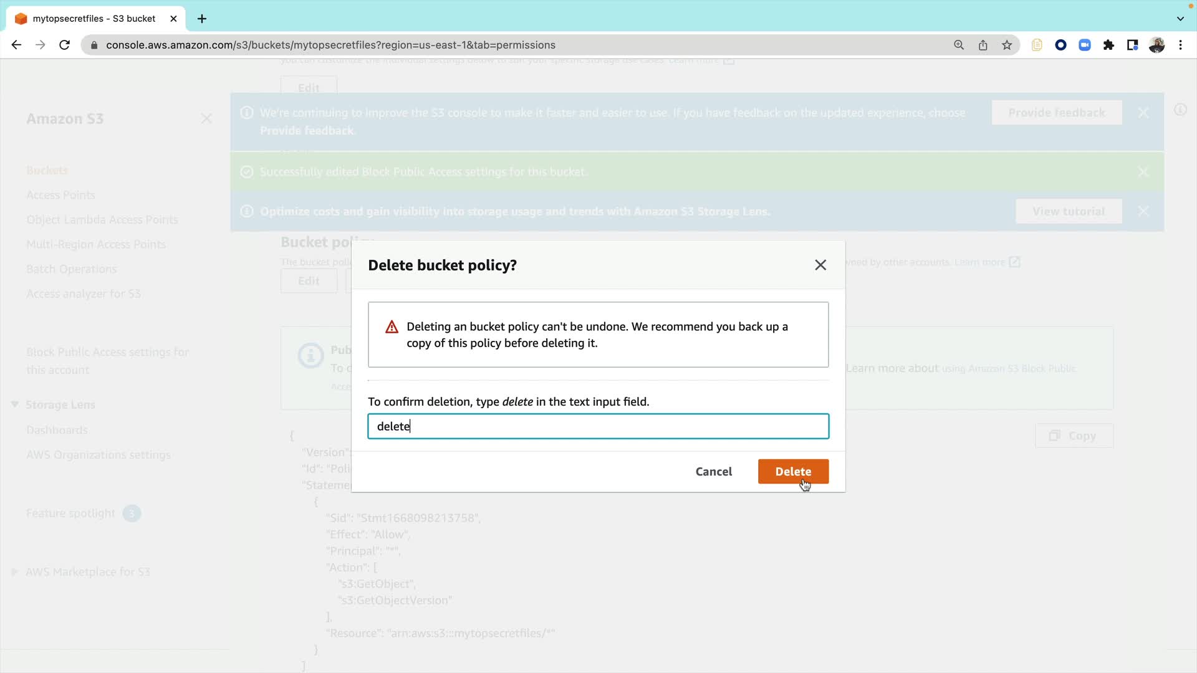Bookmark page with star icon
The image size is (1197, 673).
click(1007, 45)
